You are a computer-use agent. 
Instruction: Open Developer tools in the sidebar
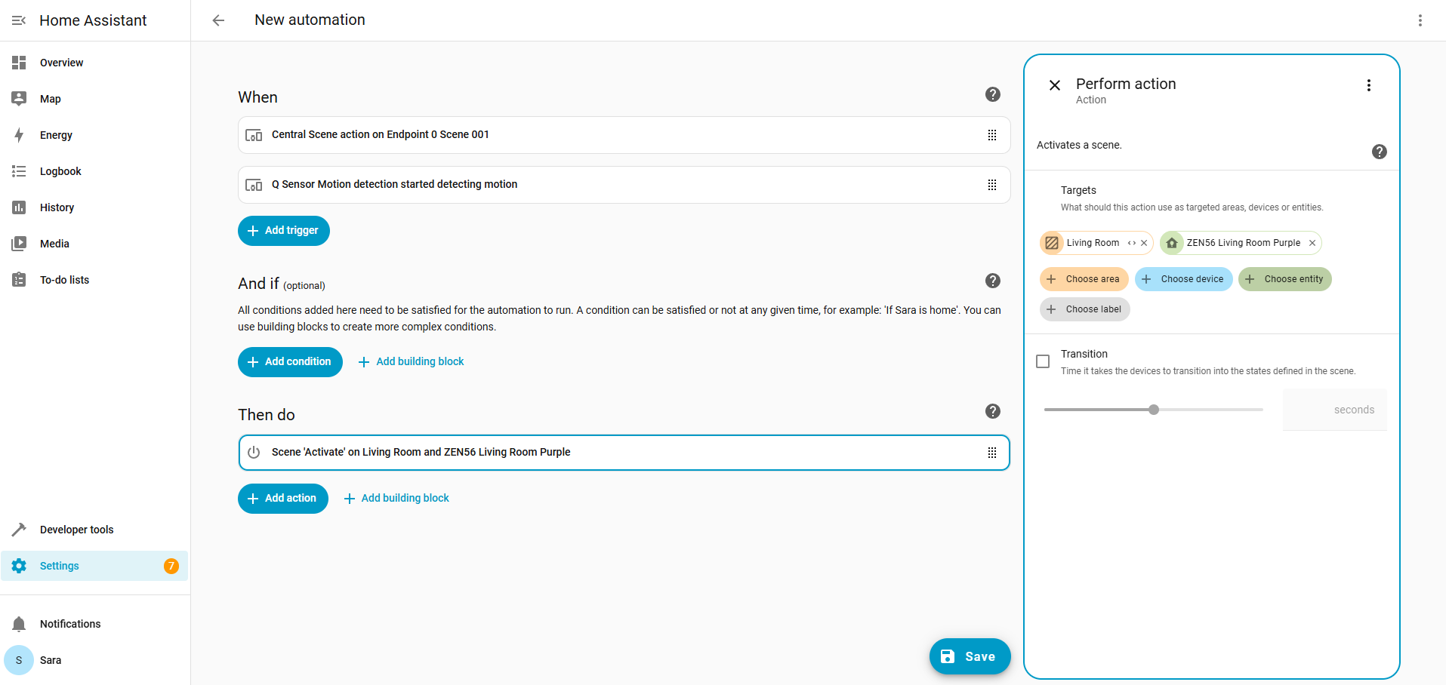point(76,530)
